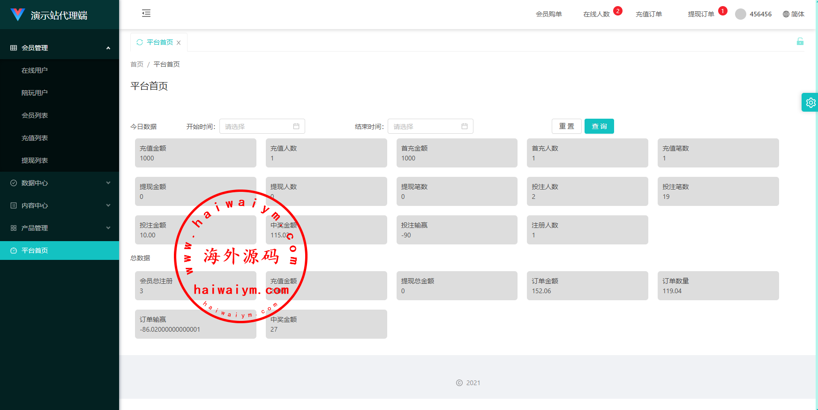Image resolution: width=818 pixels, height=410 pixels.
Task: Click the globe language icon
Action: point(786,14)
